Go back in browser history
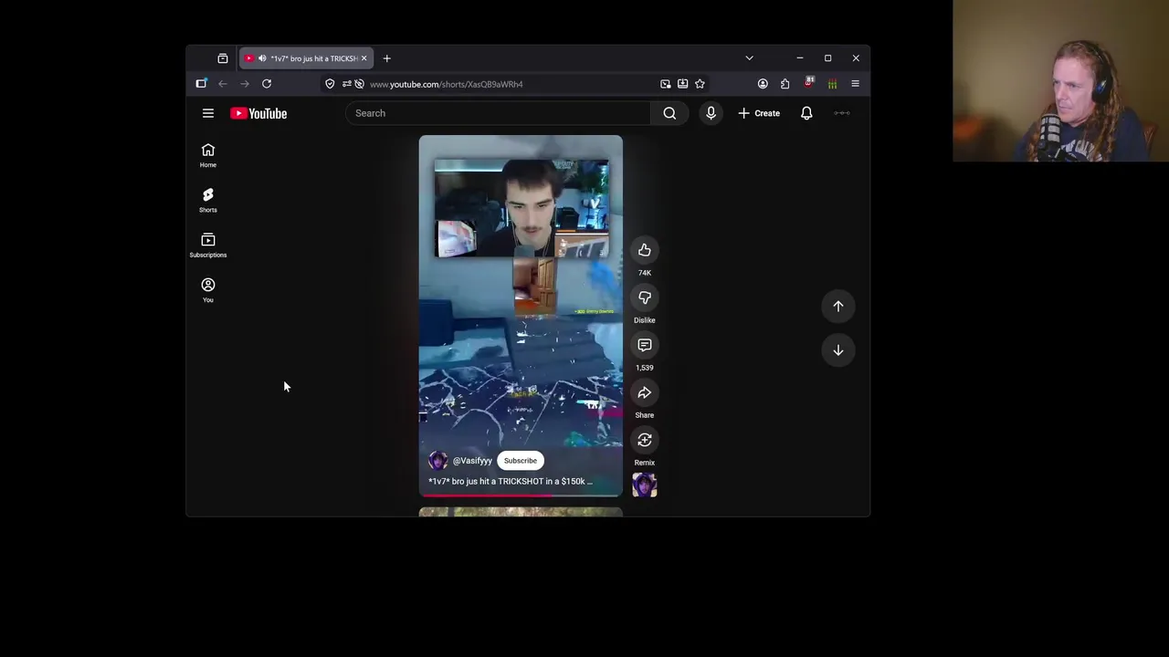 click(223, 84)
